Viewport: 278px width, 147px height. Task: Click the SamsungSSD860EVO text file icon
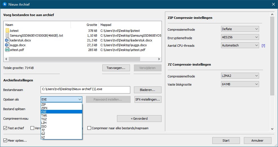coord(7,35)
